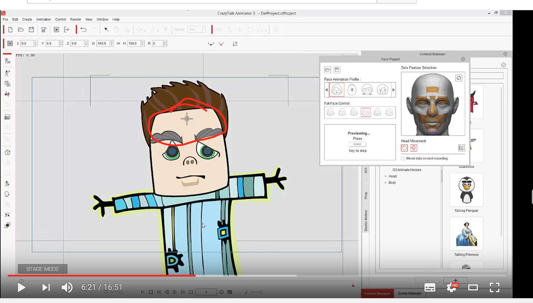Choose the highlighted fourth Full Face Control preset
This screenshot has width=533, height=303.
pos(366,112)
